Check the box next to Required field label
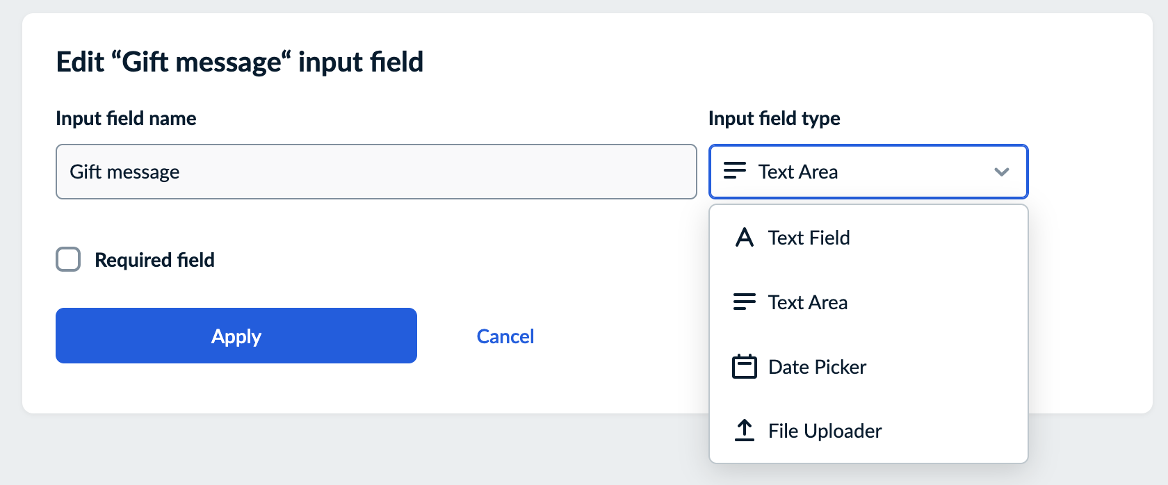 click(67, 259)
